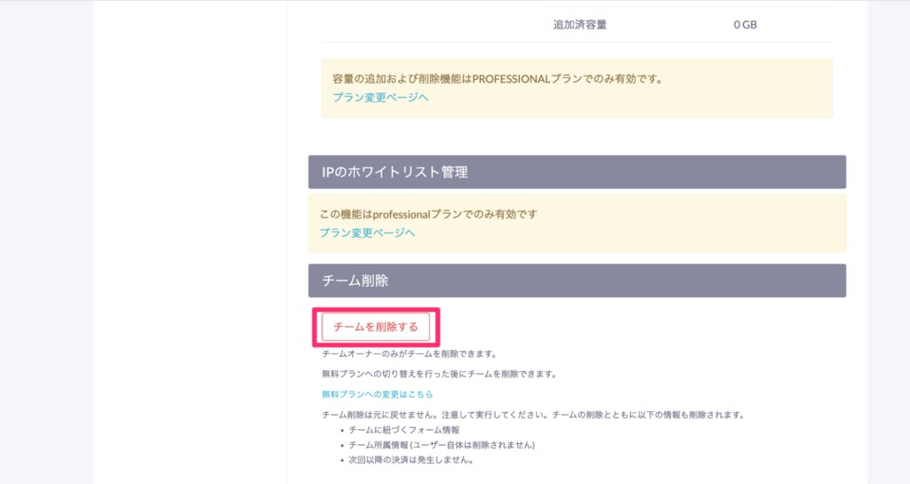The image size is (910, 484).
Task: Click the 無料プランへの切り替えを行った後に note
Action: [x=439, y=374]
